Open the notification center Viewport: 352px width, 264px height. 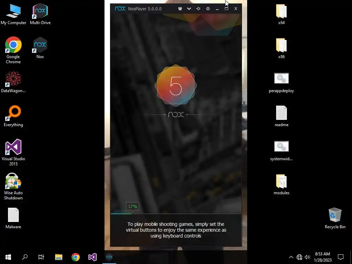(341, 257)
